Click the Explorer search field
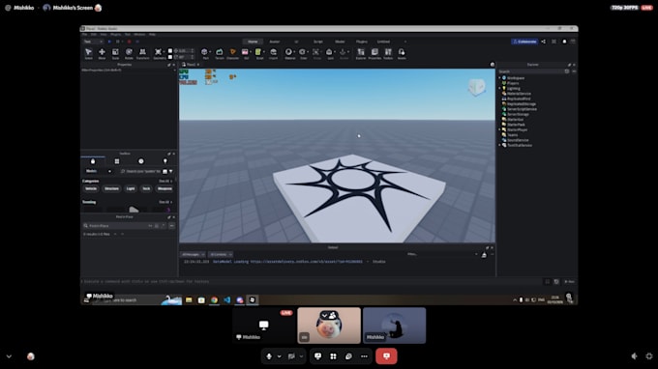 pyautogui.click(x=531, y=71)
